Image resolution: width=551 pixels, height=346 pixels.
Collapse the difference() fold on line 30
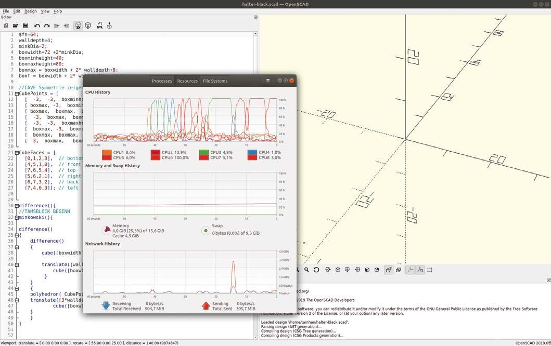coord(17,206)
